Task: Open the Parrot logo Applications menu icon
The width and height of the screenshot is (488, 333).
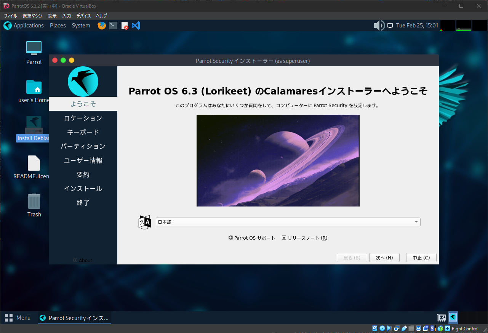Action: [x=8, y=26]
